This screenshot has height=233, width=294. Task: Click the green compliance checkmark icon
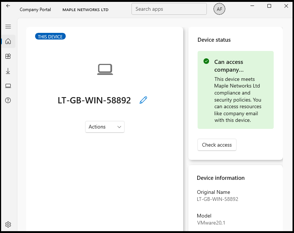tap(206, 61)
